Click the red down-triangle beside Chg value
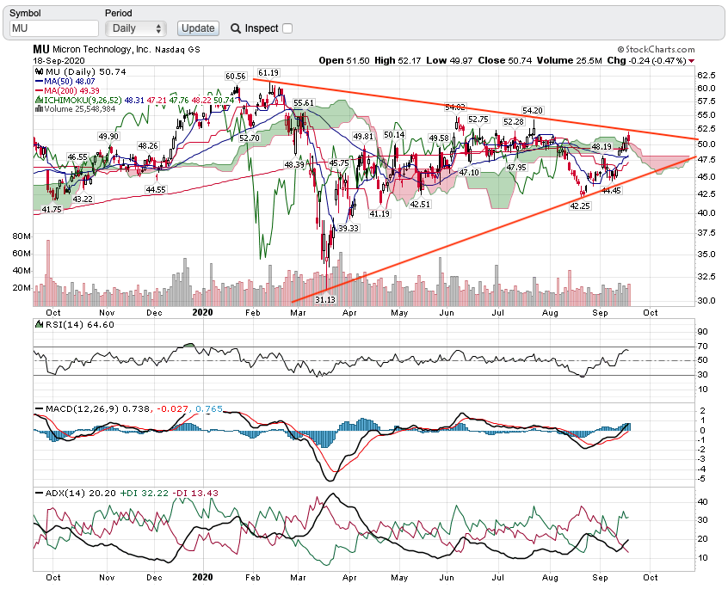 (691, 61)
